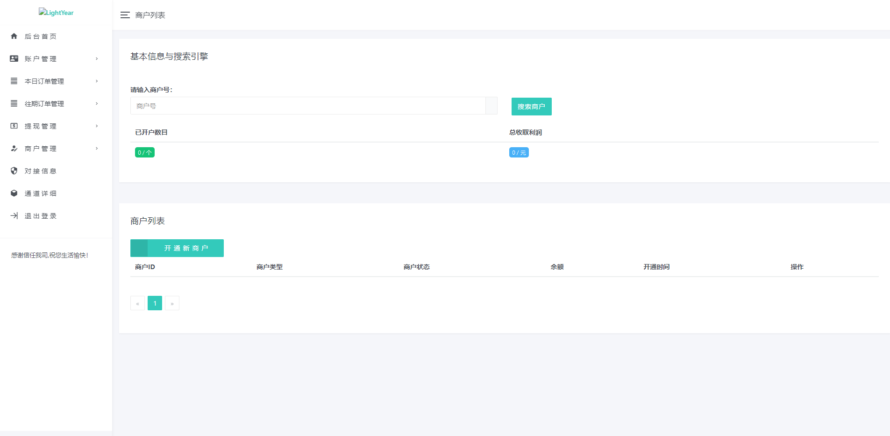
Task: Click the shield icon for 对接信息
Action: click(14, 171)
